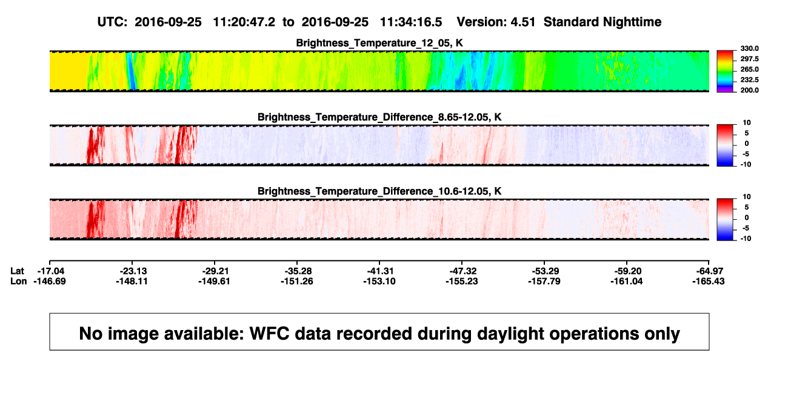Click the title 'Brightness_Temperature_Difference_10.6-12.05, K'
The width and height of the screenshot is (788, 404).
click(x=379, y=191)
